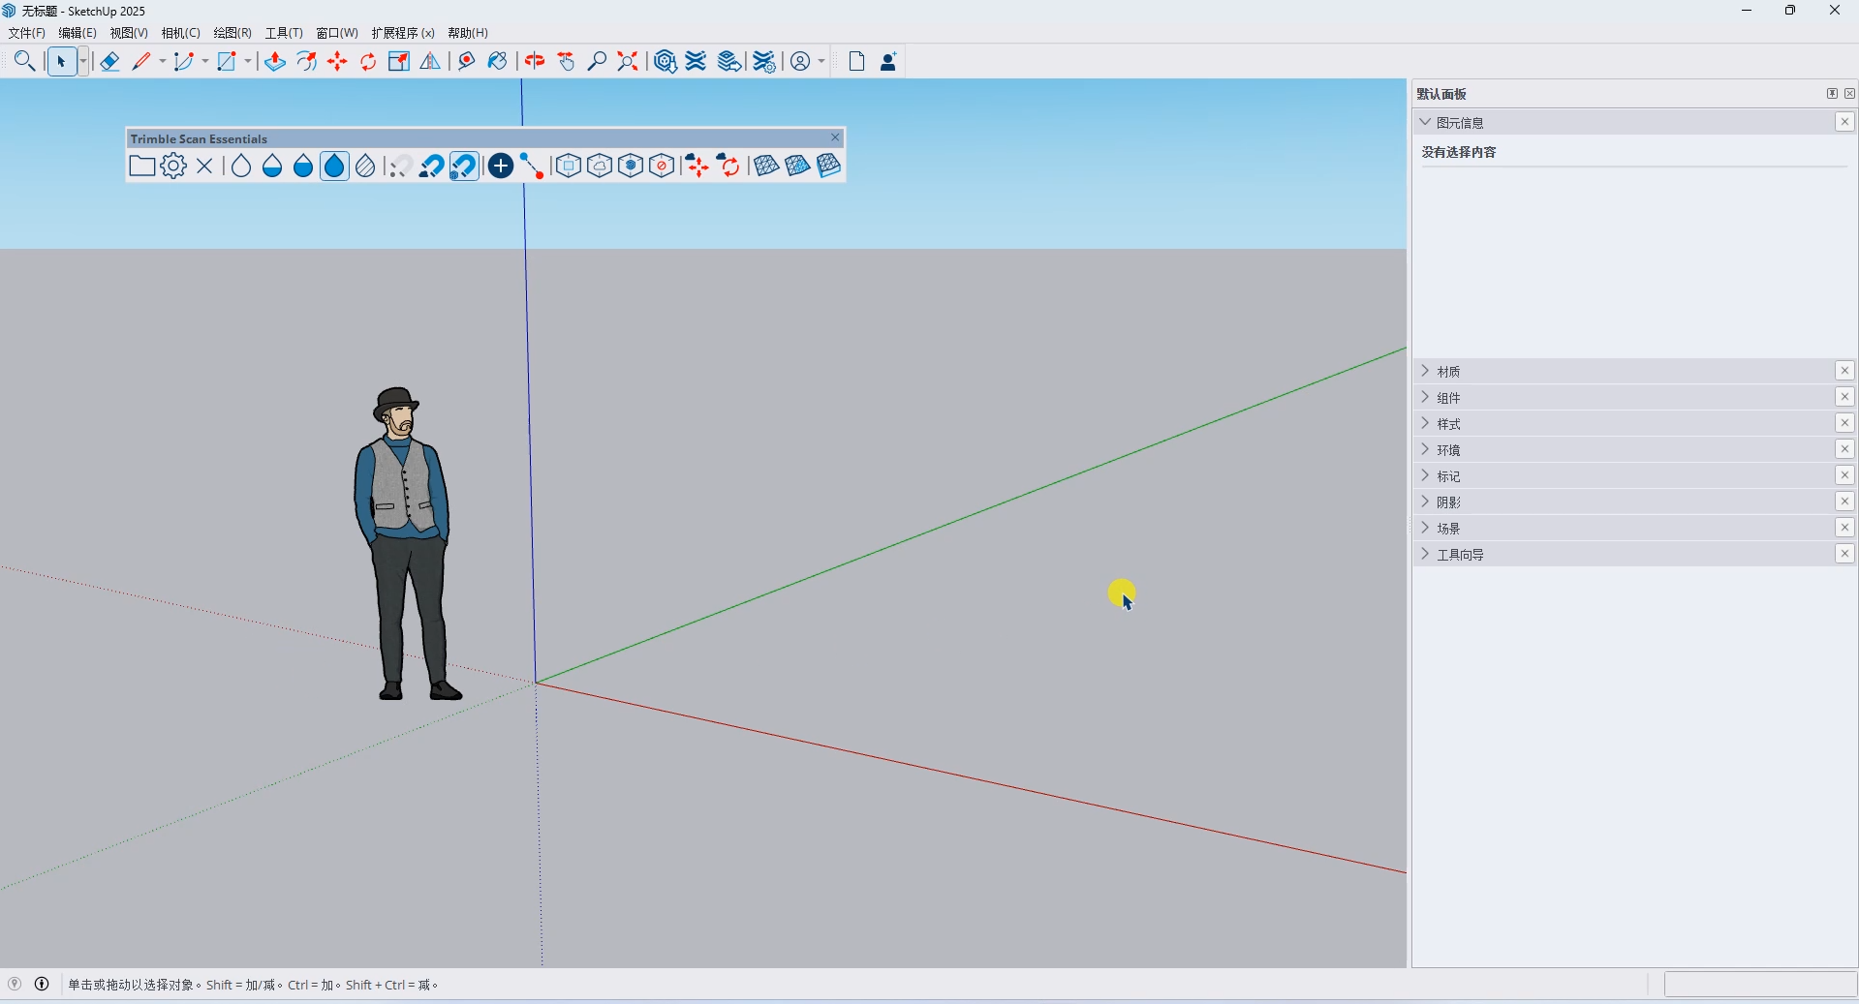Viewport: 1859px width, 1004px height.
Task: Select the Pan hand tool
Action: [x=567, y=62]
